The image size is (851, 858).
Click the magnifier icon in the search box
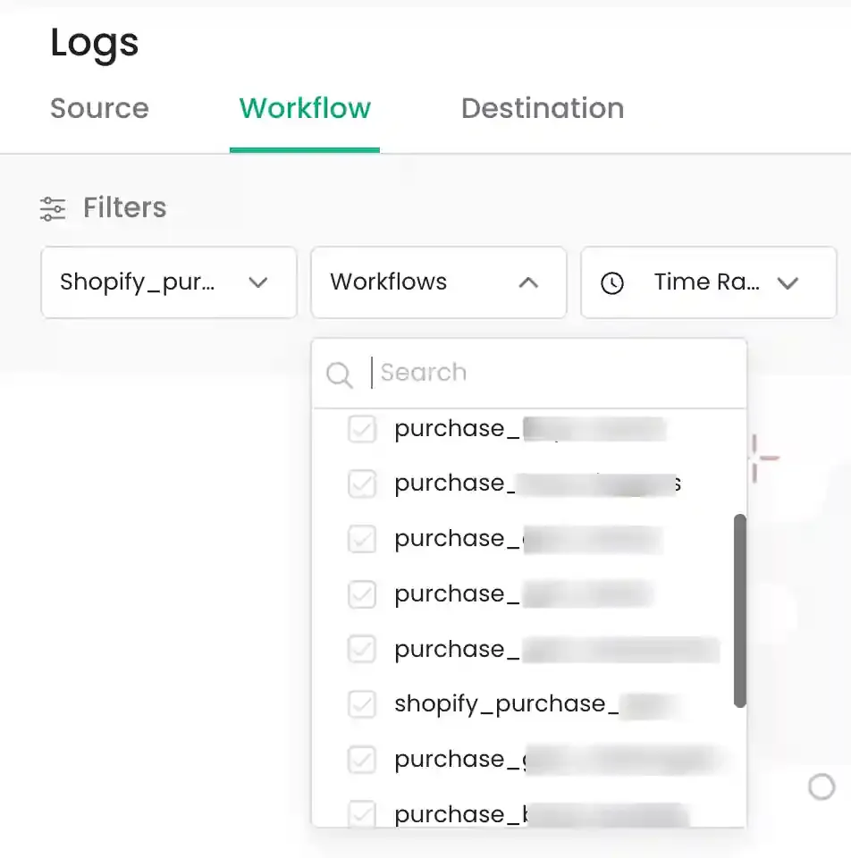340,374
